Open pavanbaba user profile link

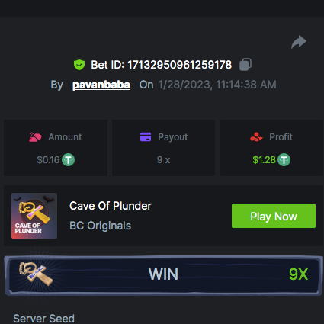101,85
